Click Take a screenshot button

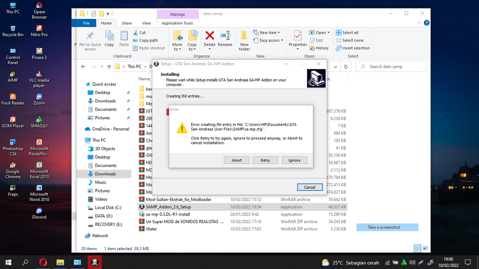[x=387, y=227]
